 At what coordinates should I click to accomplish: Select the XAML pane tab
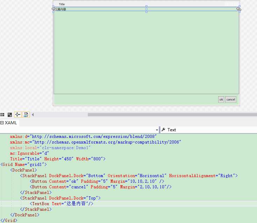coord(10,123)
